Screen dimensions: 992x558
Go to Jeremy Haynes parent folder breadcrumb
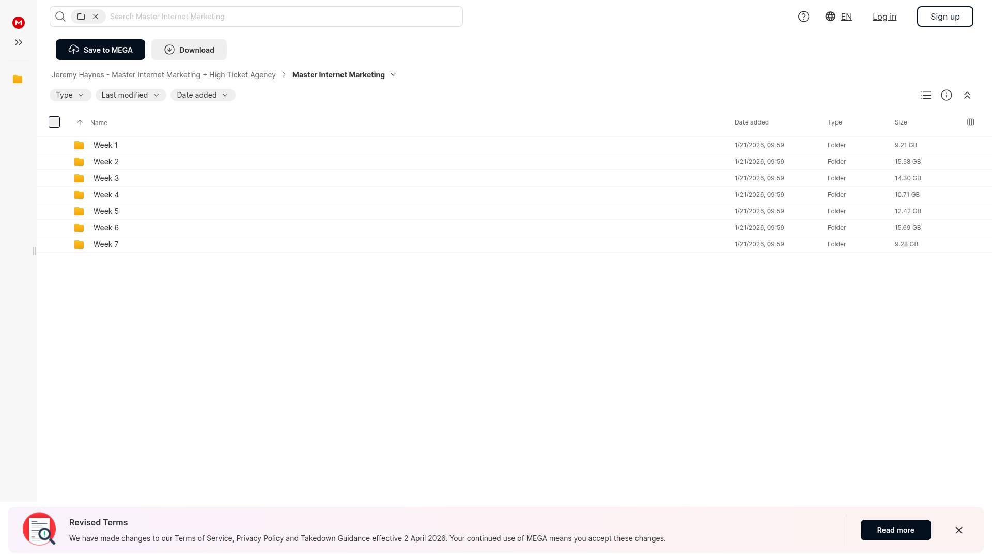pyautogui.click(x=163, y=75)
